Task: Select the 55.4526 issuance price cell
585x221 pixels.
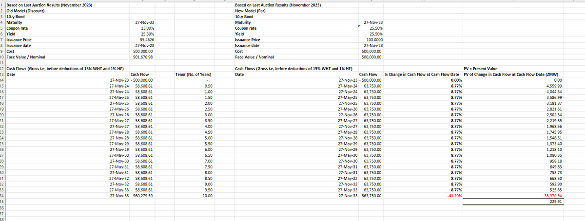Action: pos(147,39)
